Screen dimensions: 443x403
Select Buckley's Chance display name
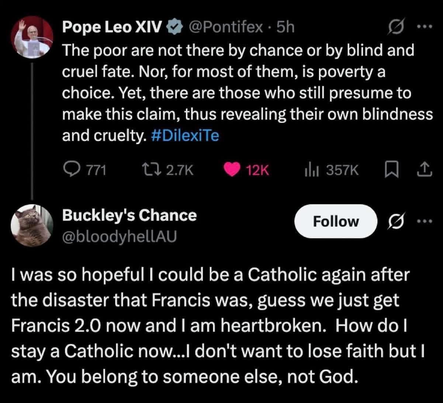(x=130, y=215)
